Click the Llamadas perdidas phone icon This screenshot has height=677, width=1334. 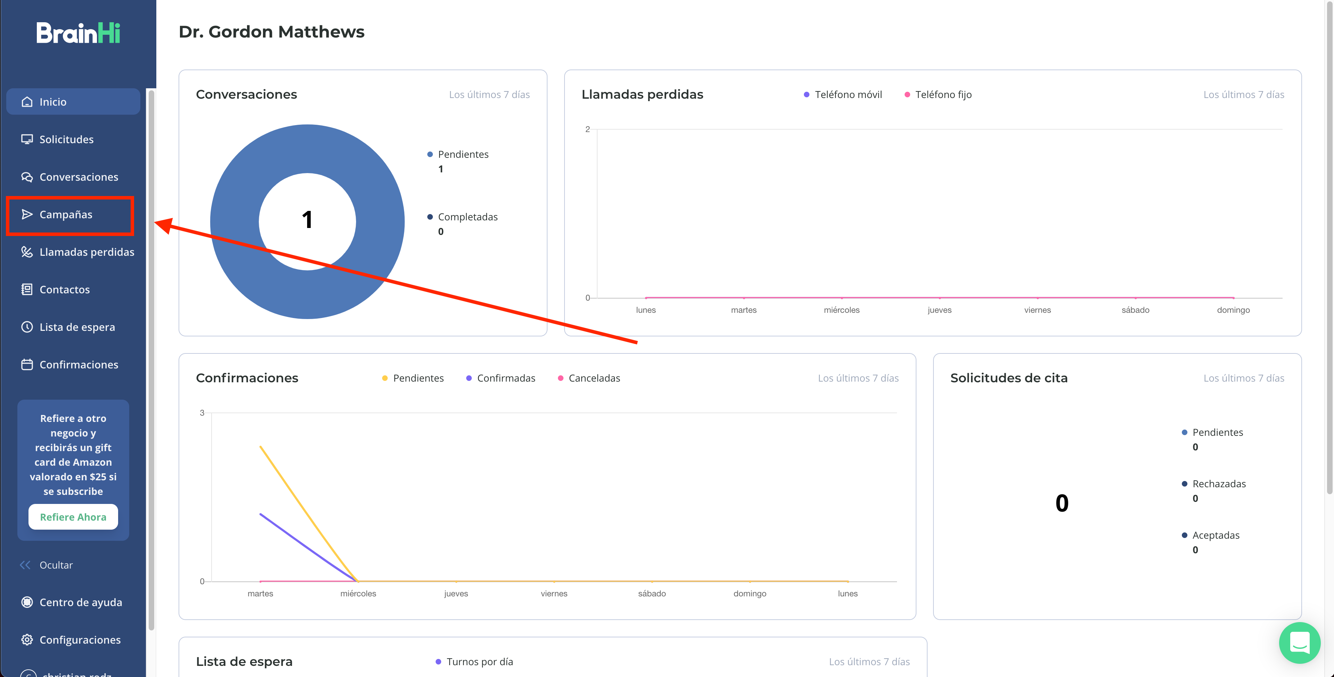pos(27,252)
